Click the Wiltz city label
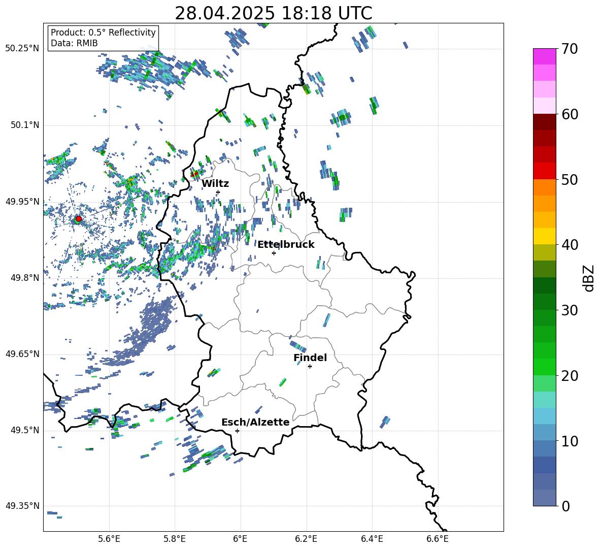The height and width of the screenshot is (549, 601). coord(215,184)
